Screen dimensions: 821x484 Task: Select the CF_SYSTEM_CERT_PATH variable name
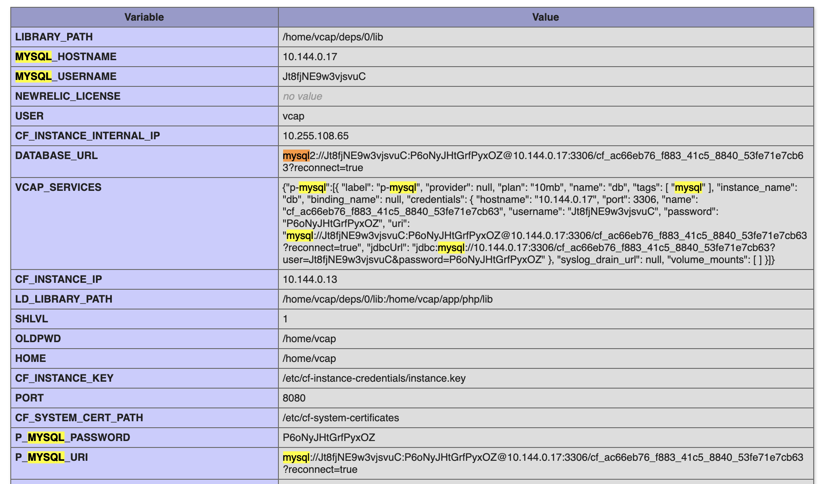click(79, 418)
